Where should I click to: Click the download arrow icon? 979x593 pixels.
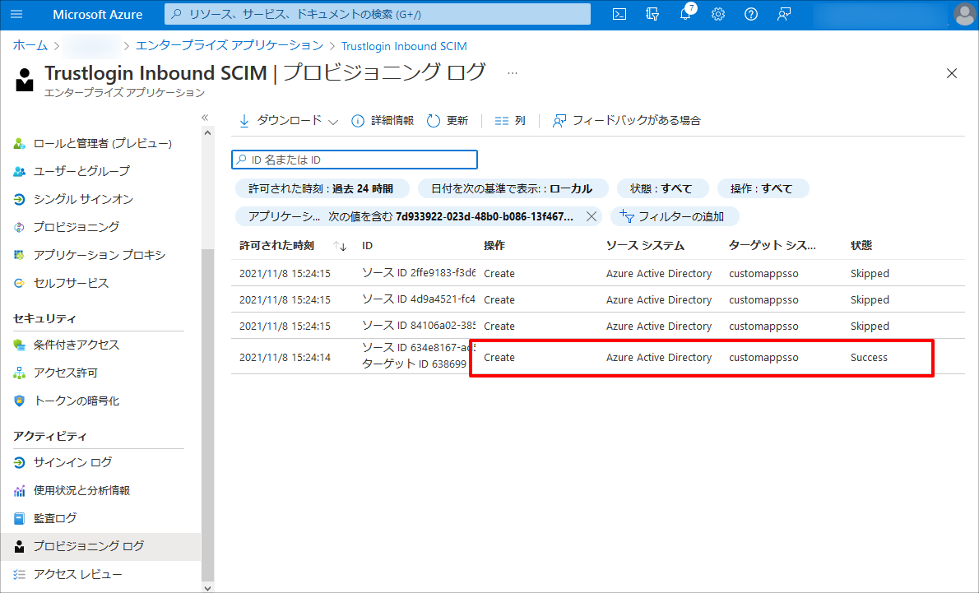pos(244,121)
